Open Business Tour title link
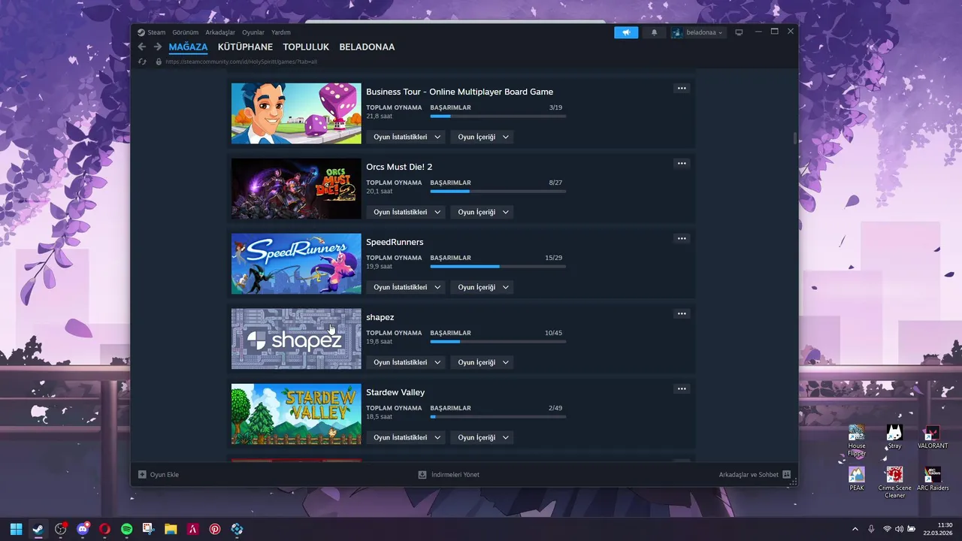 [x=459, y=92]
